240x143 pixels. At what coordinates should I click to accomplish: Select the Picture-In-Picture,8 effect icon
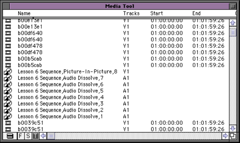7,72
